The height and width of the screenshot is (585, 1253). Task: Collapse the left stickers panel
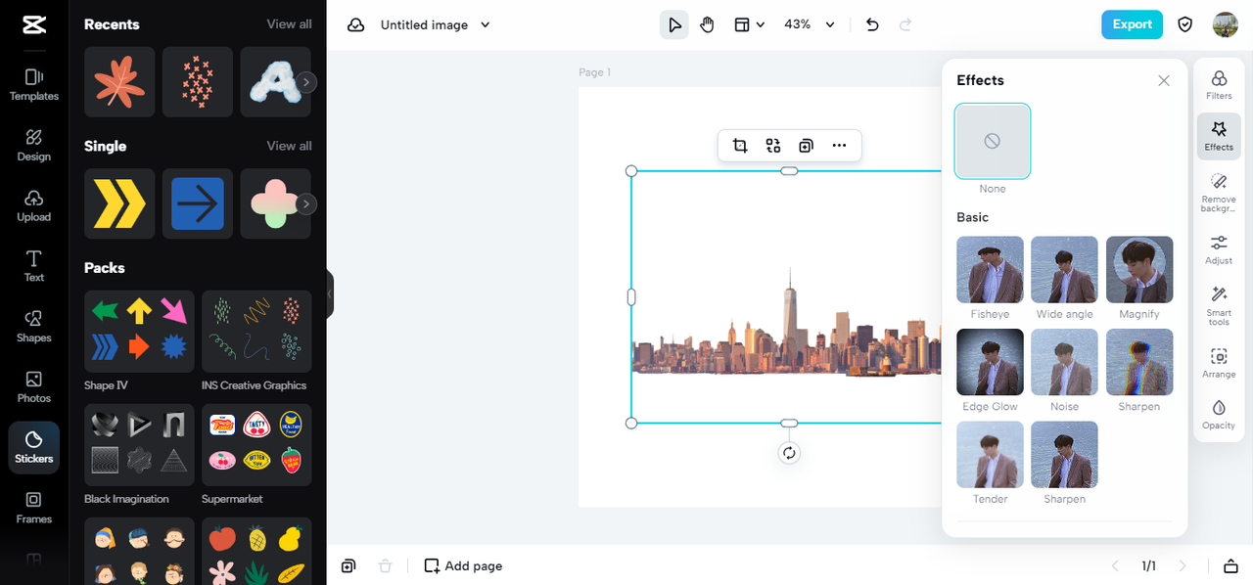[330, 293]
